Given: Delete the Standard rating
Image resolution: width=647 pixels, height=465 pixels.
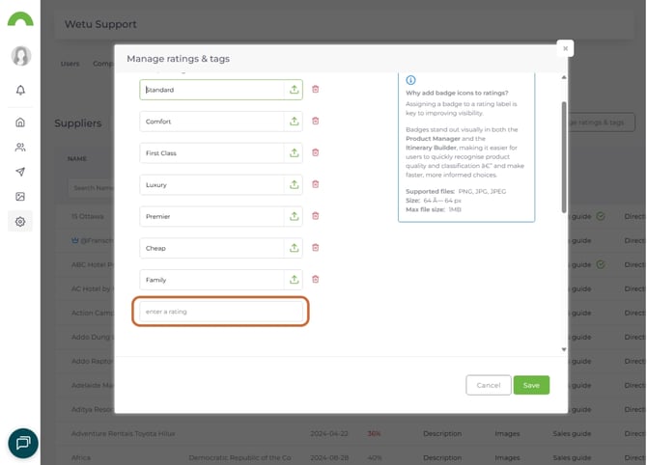Looking at the screenshot, I should tap(315, 89).
